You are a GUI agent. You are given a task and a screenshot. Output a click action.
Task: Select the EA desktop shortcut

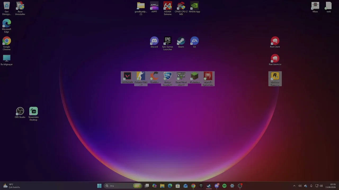click(x=194, y=42)
